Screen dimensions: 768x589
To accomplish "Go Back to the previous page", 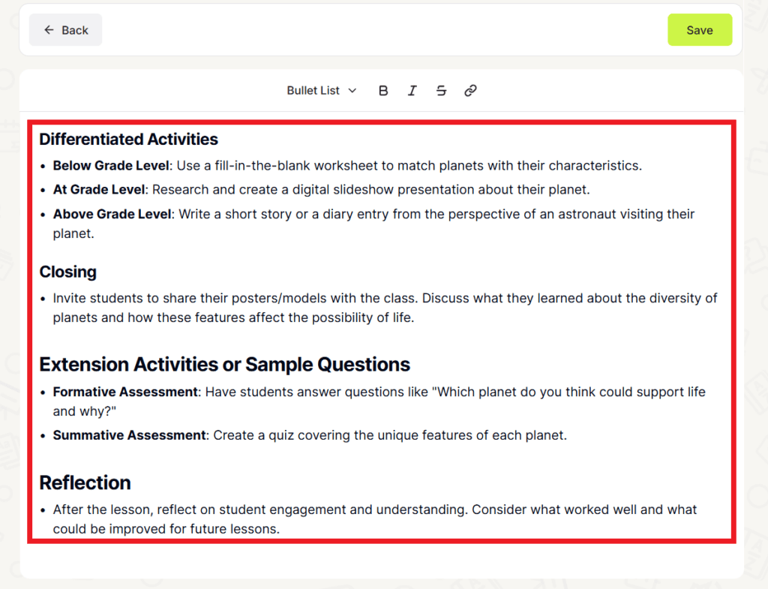I will 65,29.
